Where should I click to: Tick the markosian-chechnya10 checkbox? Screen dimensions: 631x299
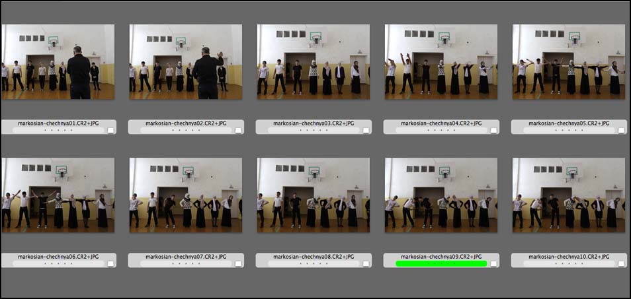(x=621, y=263)
